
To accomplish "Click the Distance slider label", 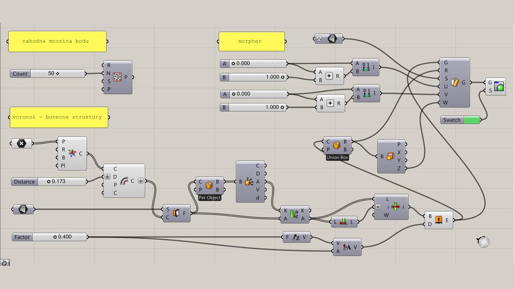I will (24, 182).
